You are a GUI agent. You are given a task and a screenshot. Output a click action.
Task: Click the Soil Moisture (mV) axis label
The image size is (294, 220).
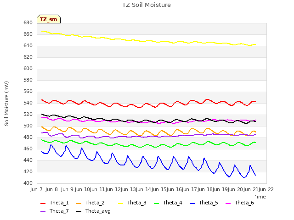click(x=6, y=104)
